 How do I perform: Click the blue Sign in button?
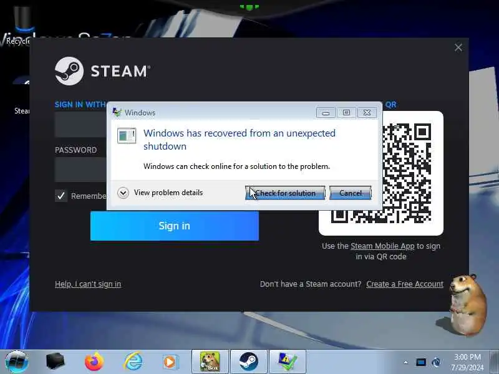coord(175,226)
